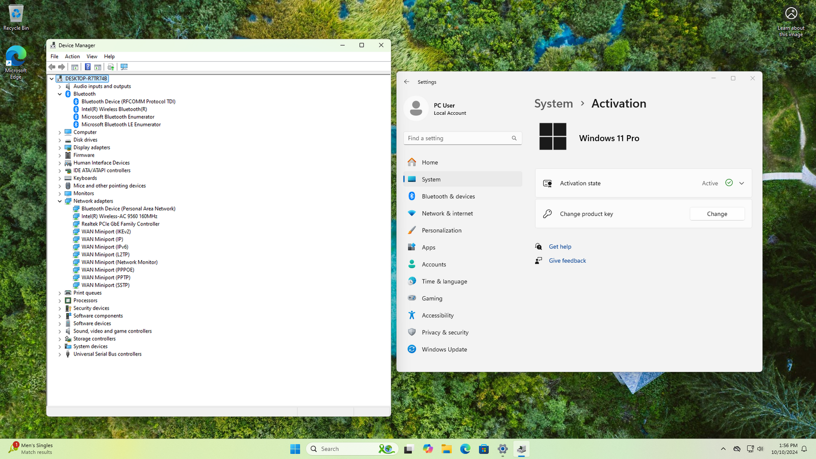Open the Help menu in Device Manager

[x=109, y=57]
